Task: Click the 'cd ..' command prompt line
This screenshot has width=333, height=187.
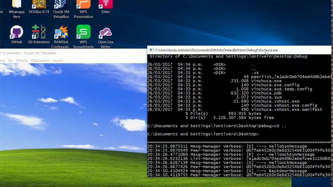Action: pyautogui.click(x=217, y=126)
